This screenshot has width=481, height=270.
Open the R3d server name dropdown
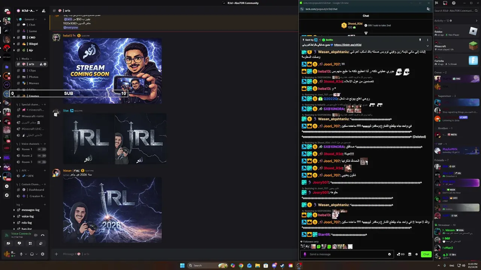coord(29,10)
